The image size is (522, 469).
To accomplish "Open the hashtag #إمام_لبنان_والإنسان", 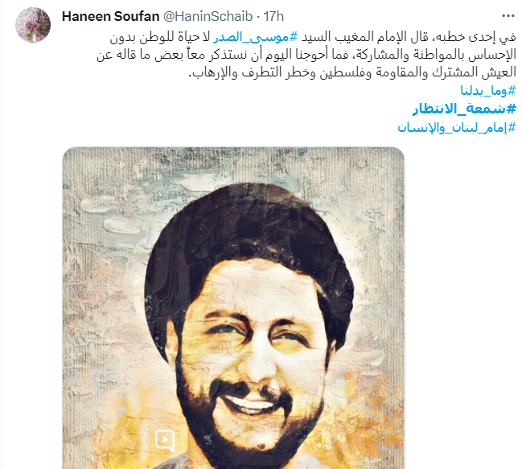I will [457, 127].
